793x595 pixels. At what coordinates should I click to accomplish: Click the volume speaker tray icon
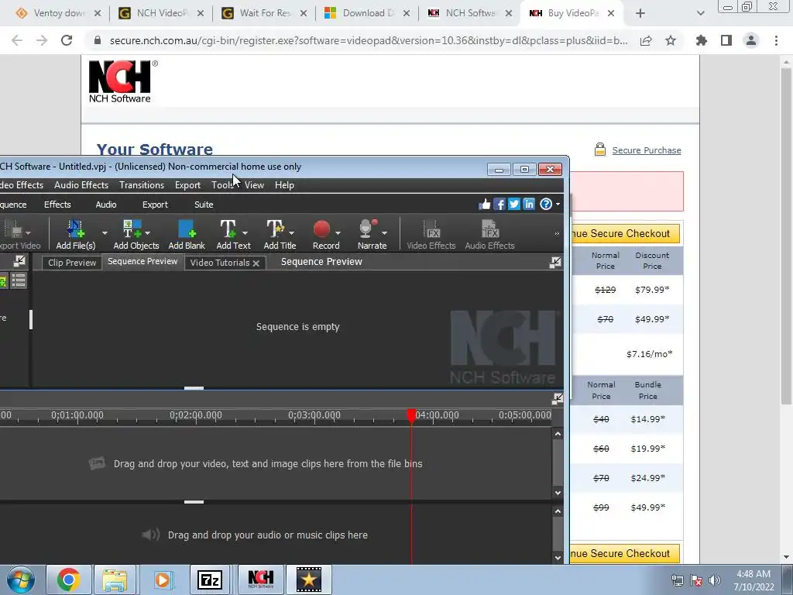click(x=715, y=580)
